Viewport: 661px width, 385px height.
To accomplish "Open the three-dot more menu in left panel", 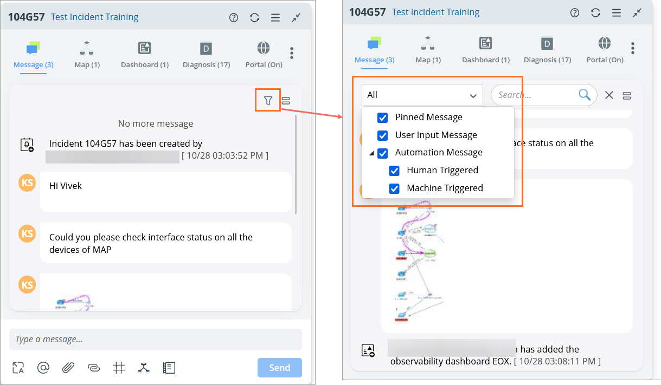I will tap(292, 53).
